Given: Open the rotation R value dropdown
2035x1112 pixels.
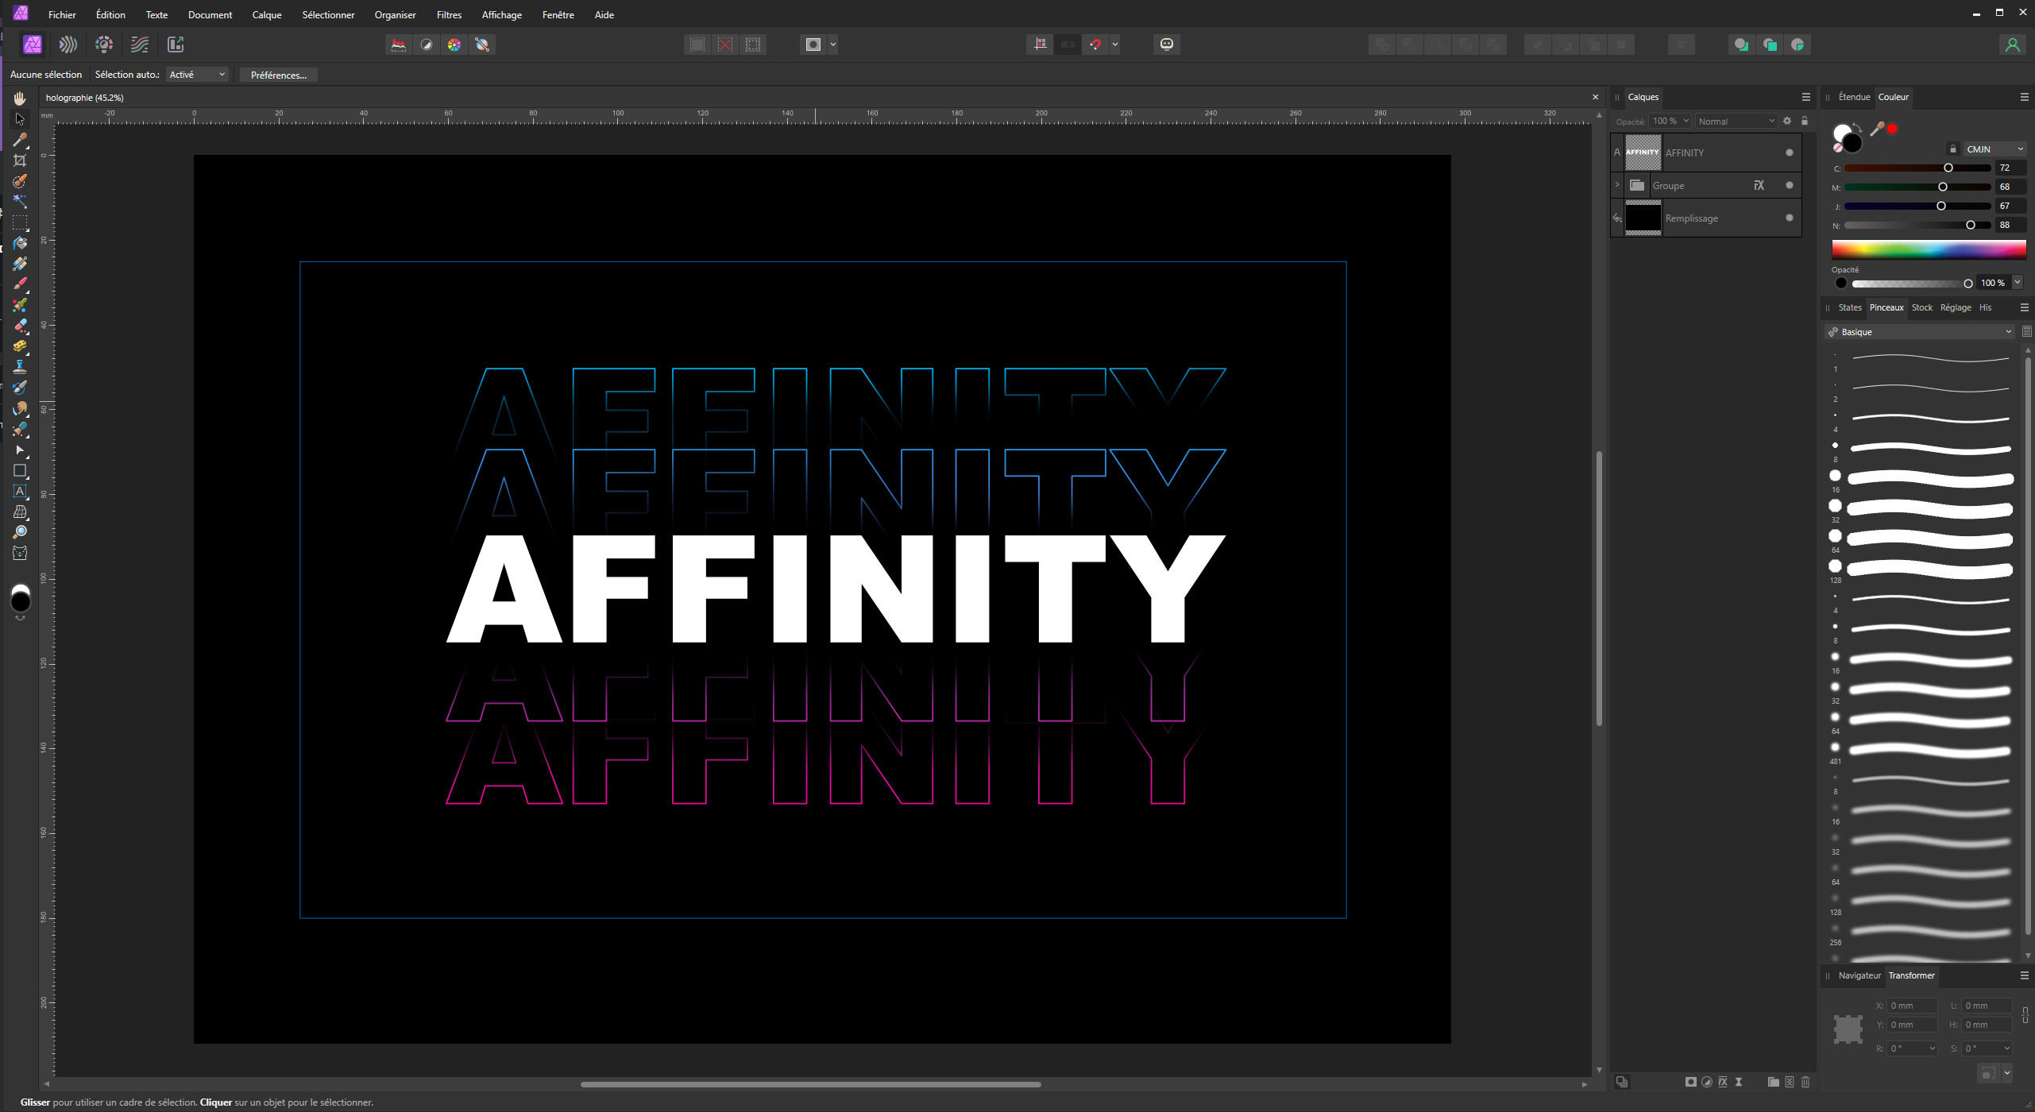Looking at the screenshot, I should 1933,1048.
